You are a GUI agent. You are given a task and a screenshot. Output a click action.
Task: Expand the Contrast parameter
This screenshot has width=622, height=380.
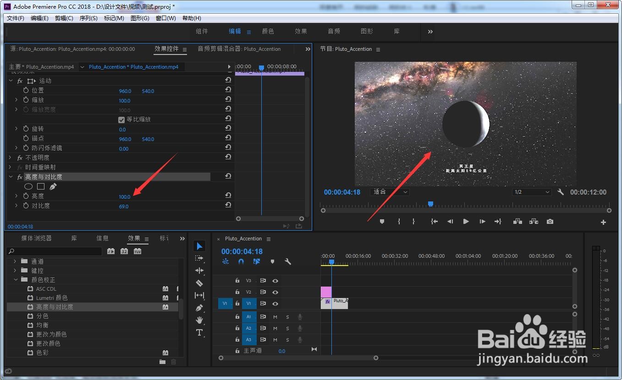pyautogui.click(x=17, y=206)
